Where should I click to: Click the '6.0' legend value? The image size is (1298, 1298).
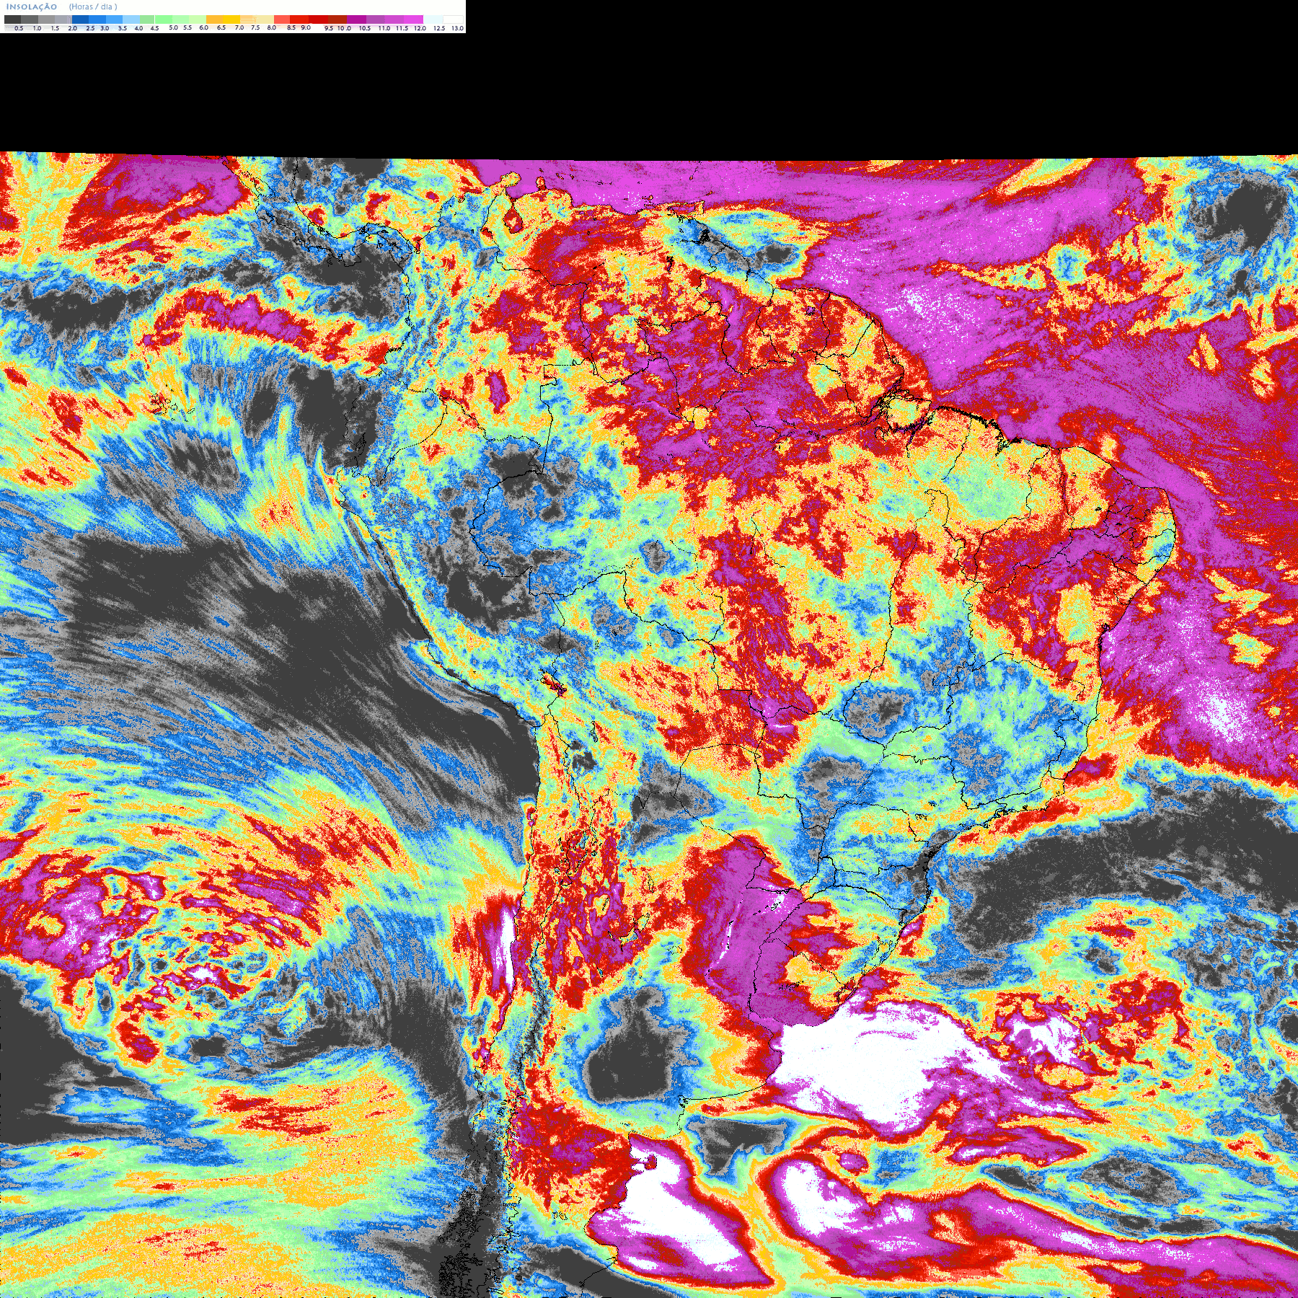[x=203, y=27]
